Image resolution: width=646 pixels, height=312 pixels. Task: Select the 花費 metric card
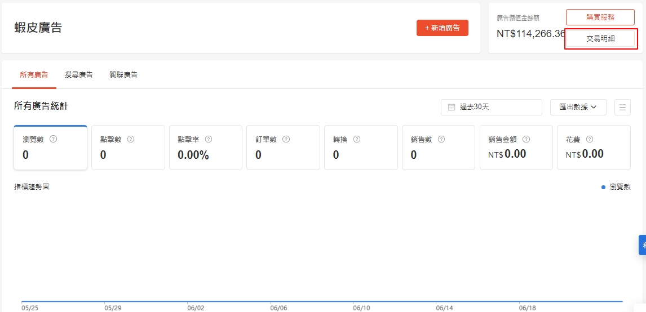pos(594,148)
